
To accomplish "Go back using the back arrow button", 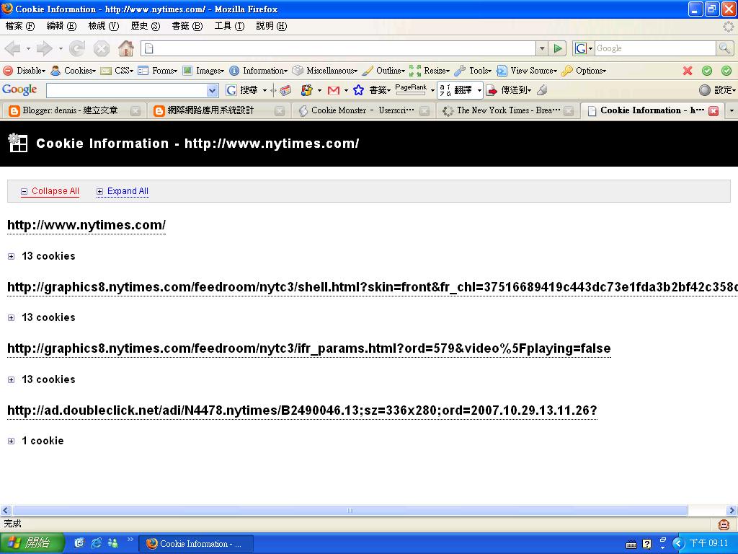I will [x=13, y=48].
